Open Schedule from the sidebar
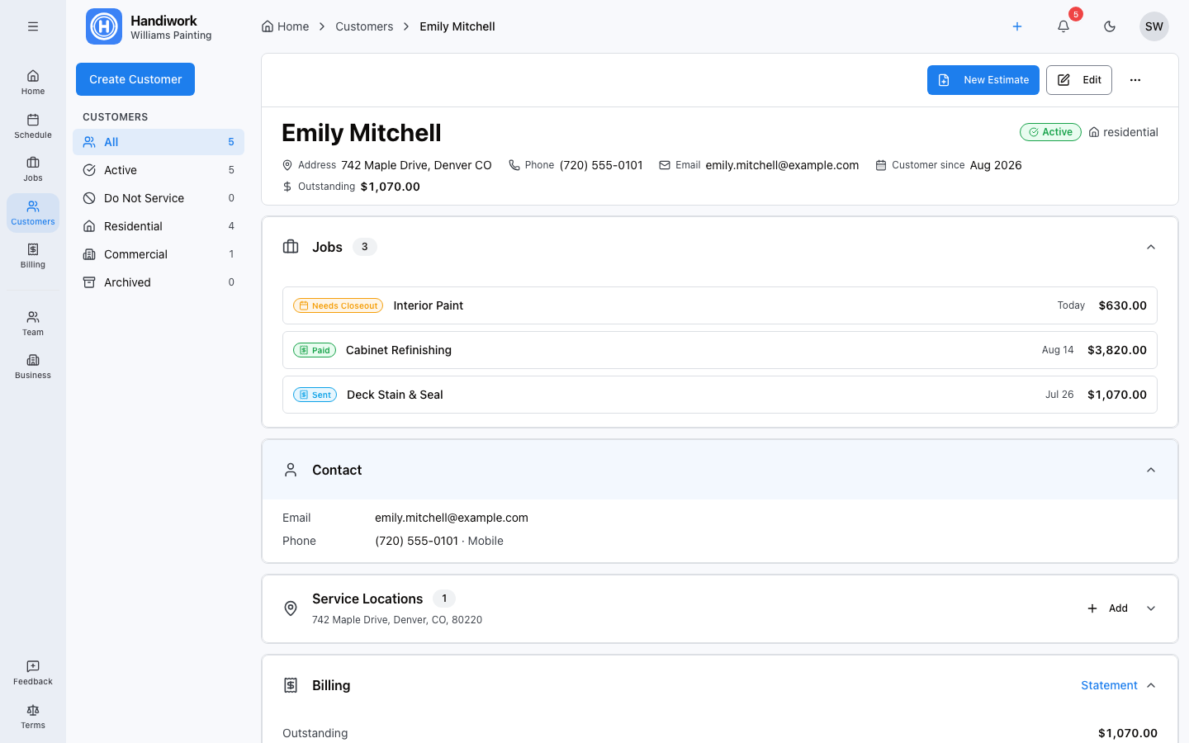Screen dimensions: 1189x743 (33, 125)
